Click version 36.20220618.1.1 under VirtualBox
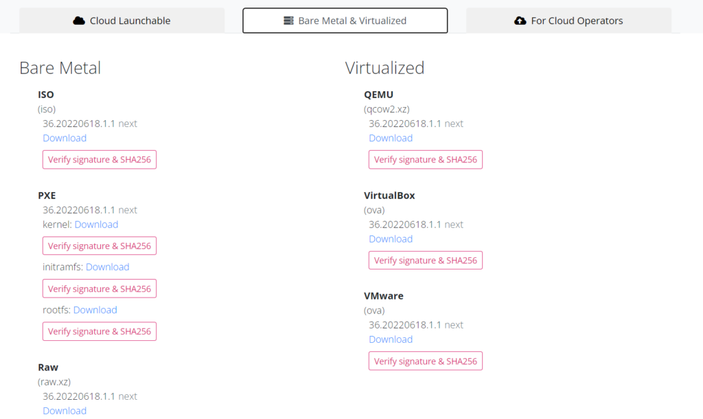 click(x=405, y=224)
